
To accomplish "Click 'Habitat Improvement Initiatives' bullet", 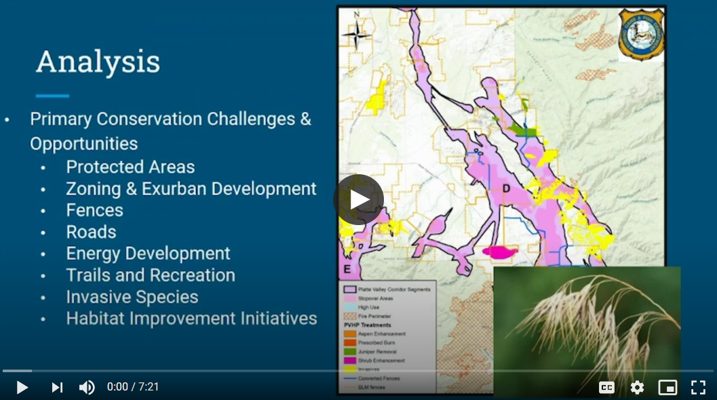I will point(191,319).
